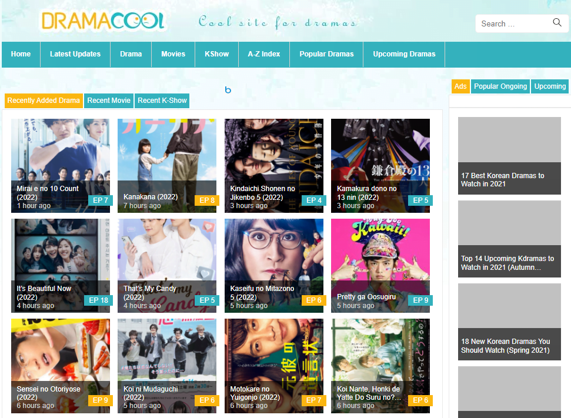Click the Koi ni Mudaguchi title text
Image resolution: width=571 pixels, height=418 pixels.
pyautogui.click(x=151, y=393)
